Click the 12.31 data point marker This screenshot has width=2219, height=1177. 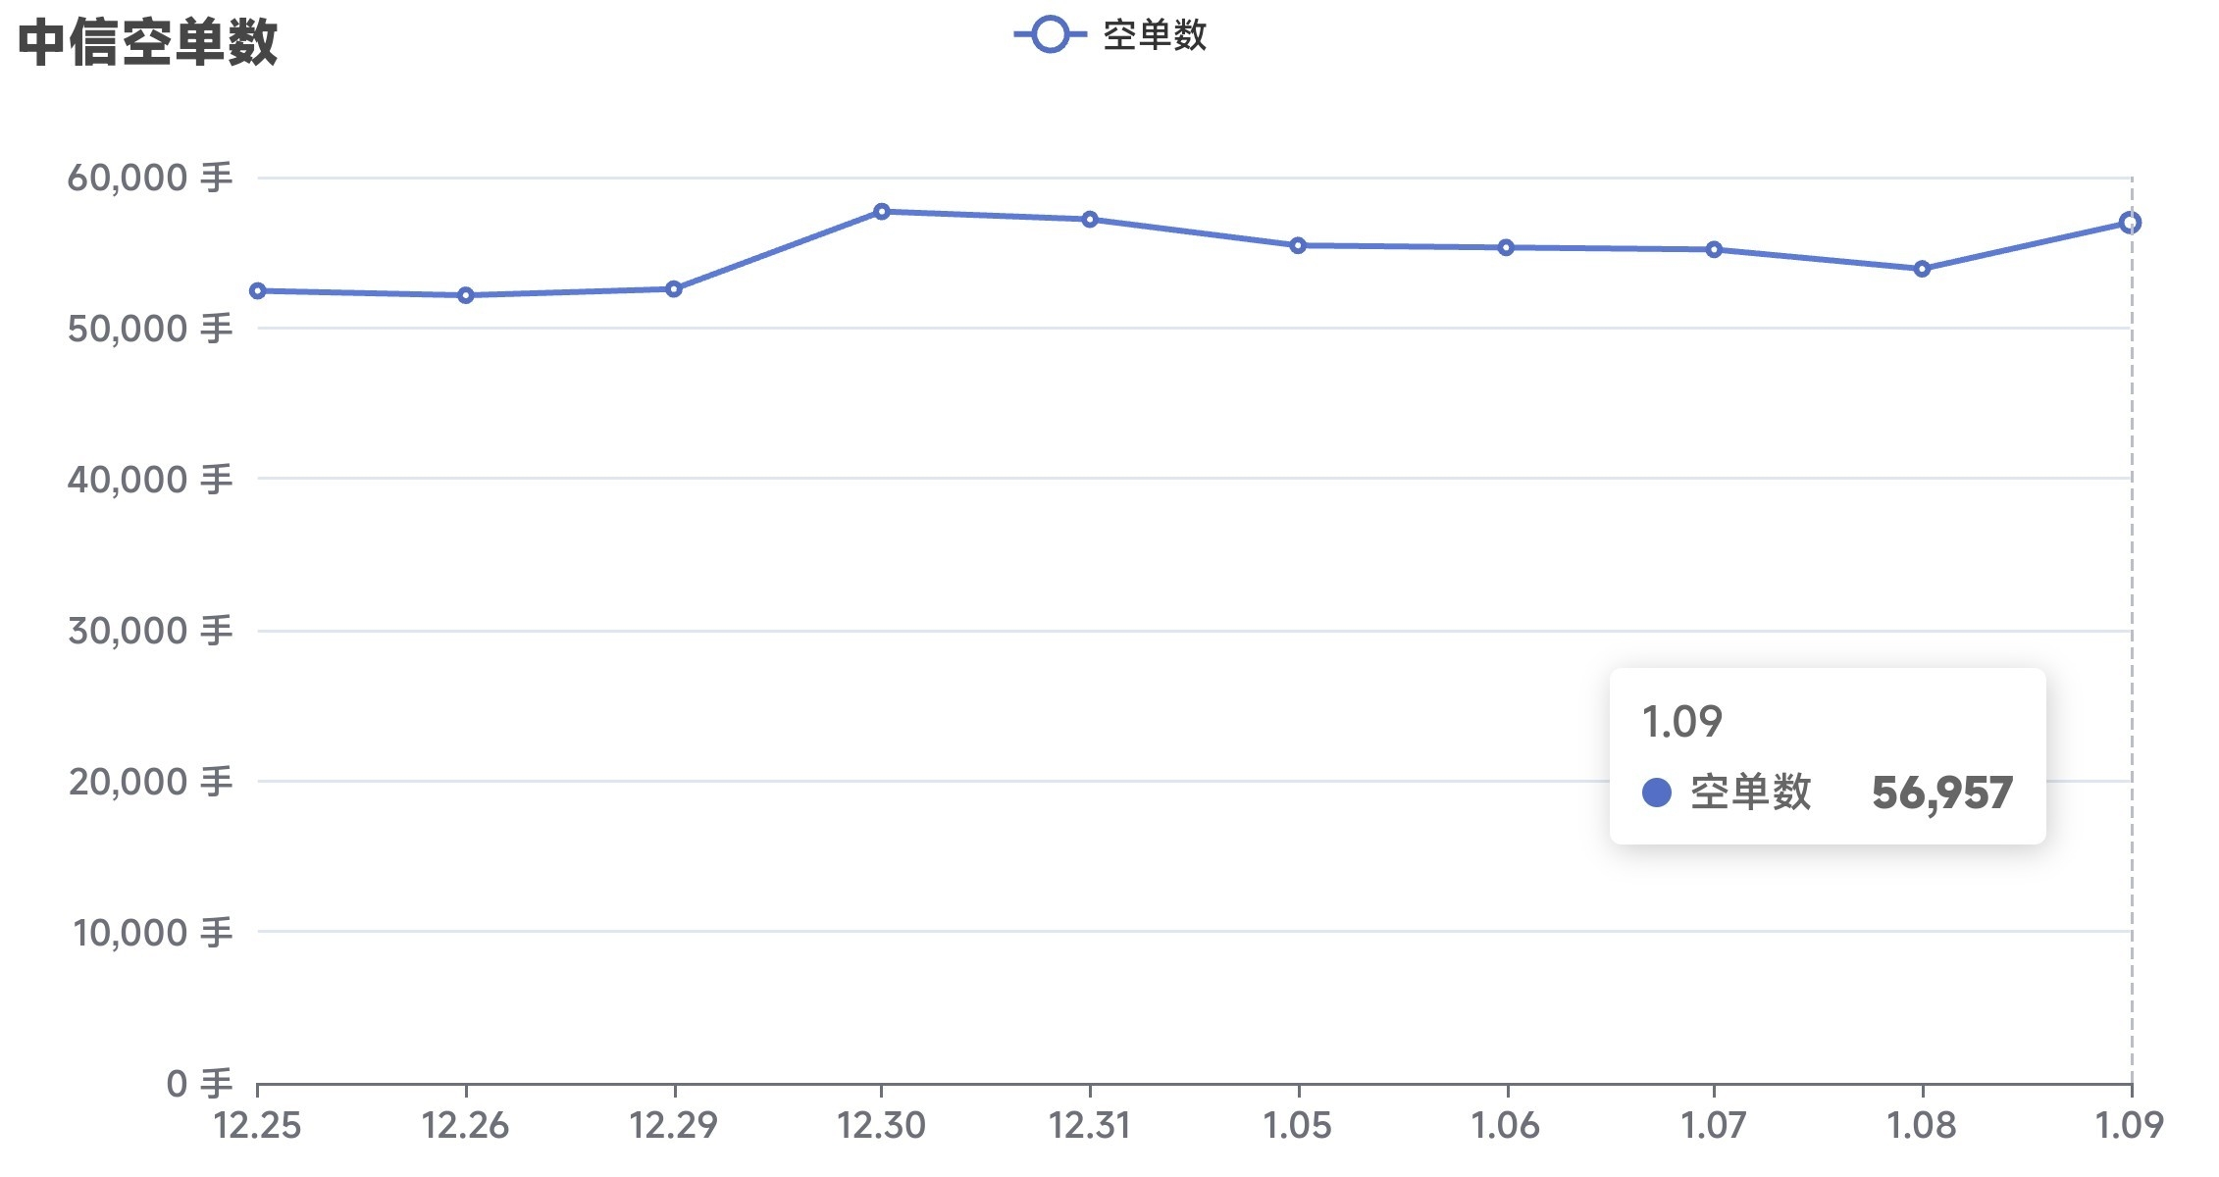tap(1090, 220)
